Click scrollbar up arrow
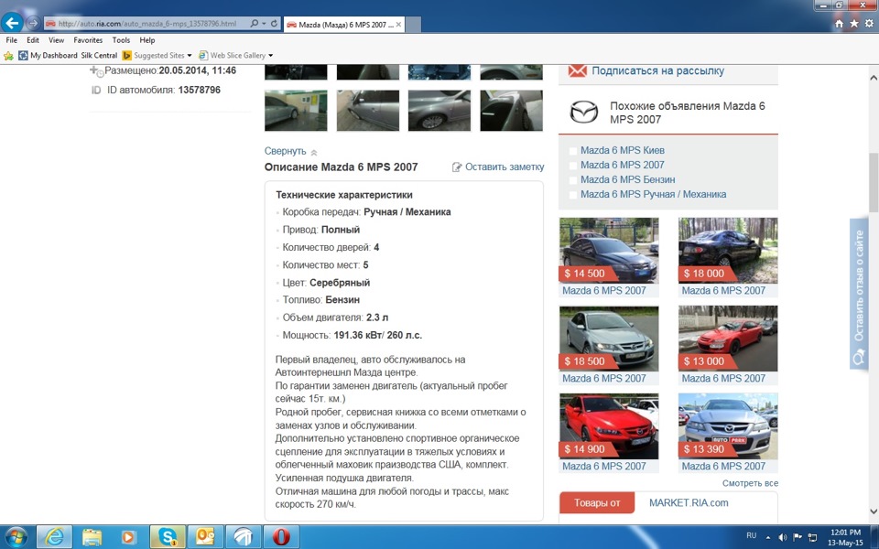 click(874, 77)
